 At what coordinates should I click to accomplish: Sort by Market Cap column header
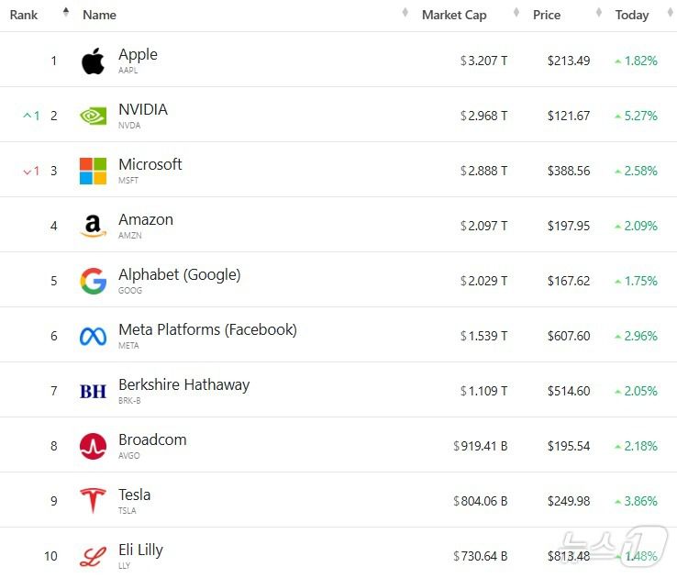[x=454, y=15]
